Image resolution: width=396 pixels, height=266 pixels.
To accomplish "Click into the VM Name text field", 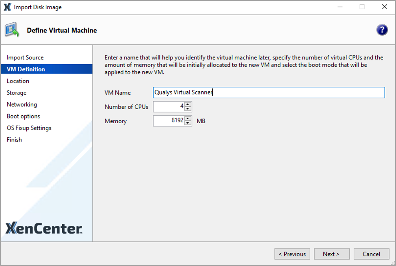I will pos(269,93).
